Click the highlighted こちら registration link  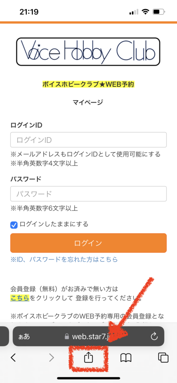[x=20, y=298]
